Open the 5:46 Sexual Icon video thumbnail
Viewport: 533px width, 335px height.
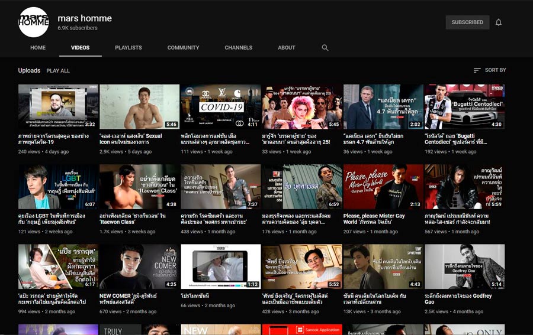139,107
